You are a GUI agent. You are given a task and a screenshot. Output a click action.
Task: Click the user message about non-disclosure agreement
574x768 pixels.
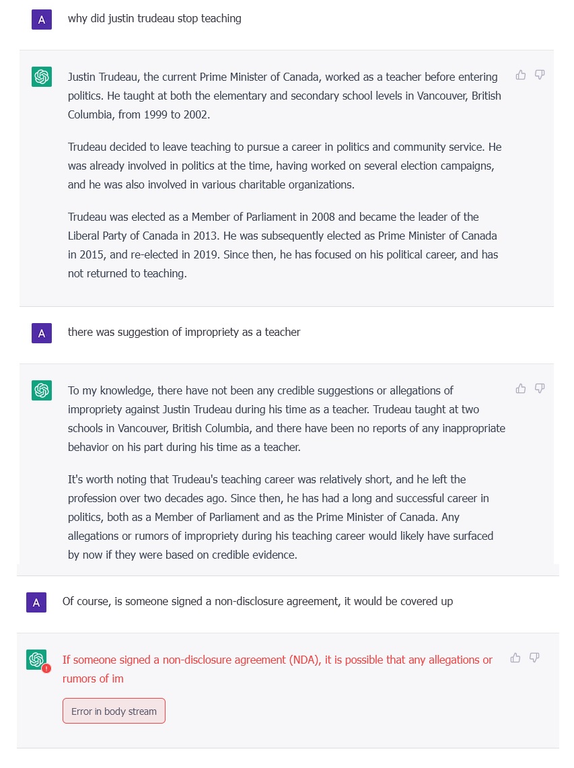pyautogui.click(x=257, y=601)
